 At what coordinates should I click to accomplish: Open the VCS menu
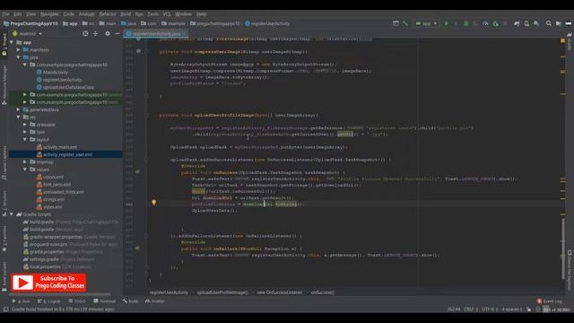click(167, 14)
